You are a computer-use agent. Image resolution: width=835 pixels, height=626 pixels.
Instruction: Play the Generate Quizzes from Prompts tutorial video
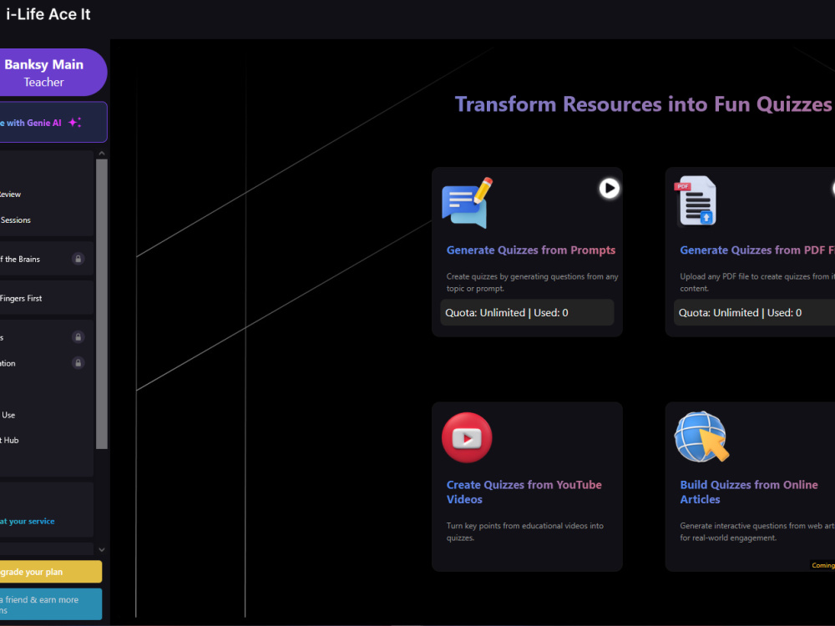pos(610,188)
